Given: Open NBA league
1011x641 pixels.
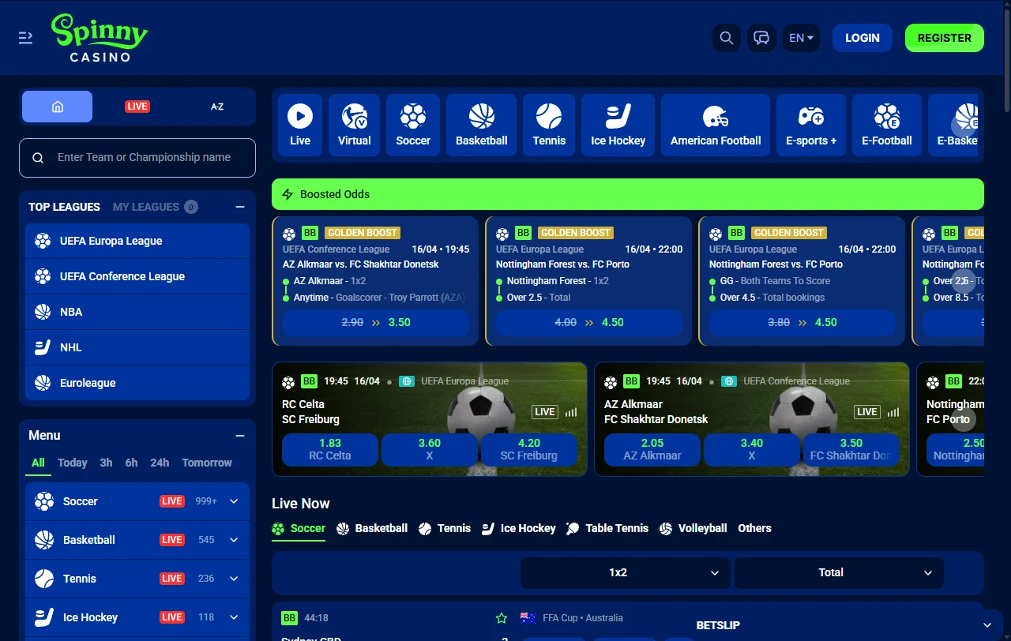Looking at the screenshot, I should click(x=137, y=312).
